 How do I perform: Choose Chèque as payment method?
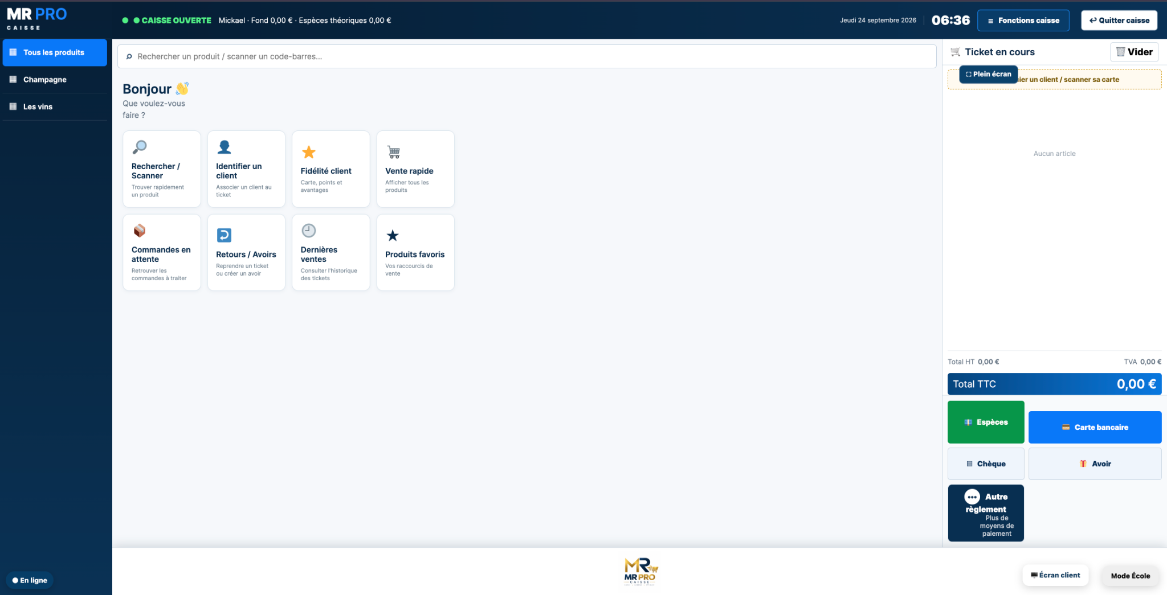click(986, 464)
